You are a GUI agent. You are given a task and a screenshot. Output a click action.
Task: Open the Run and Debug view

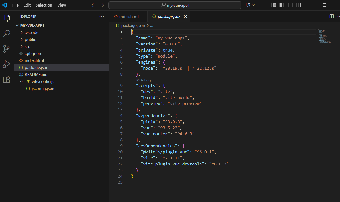[x=6, y=65]
